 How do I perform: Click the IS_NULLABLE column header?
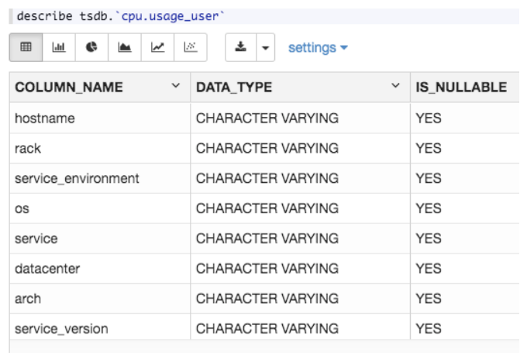(461, 88)
